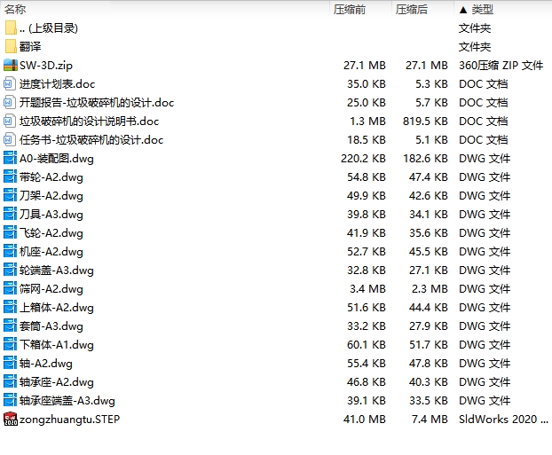Click the DOC icon of 进度计划表.doc
The width and height of the screenshot is (552, 455).
[10, 83]
